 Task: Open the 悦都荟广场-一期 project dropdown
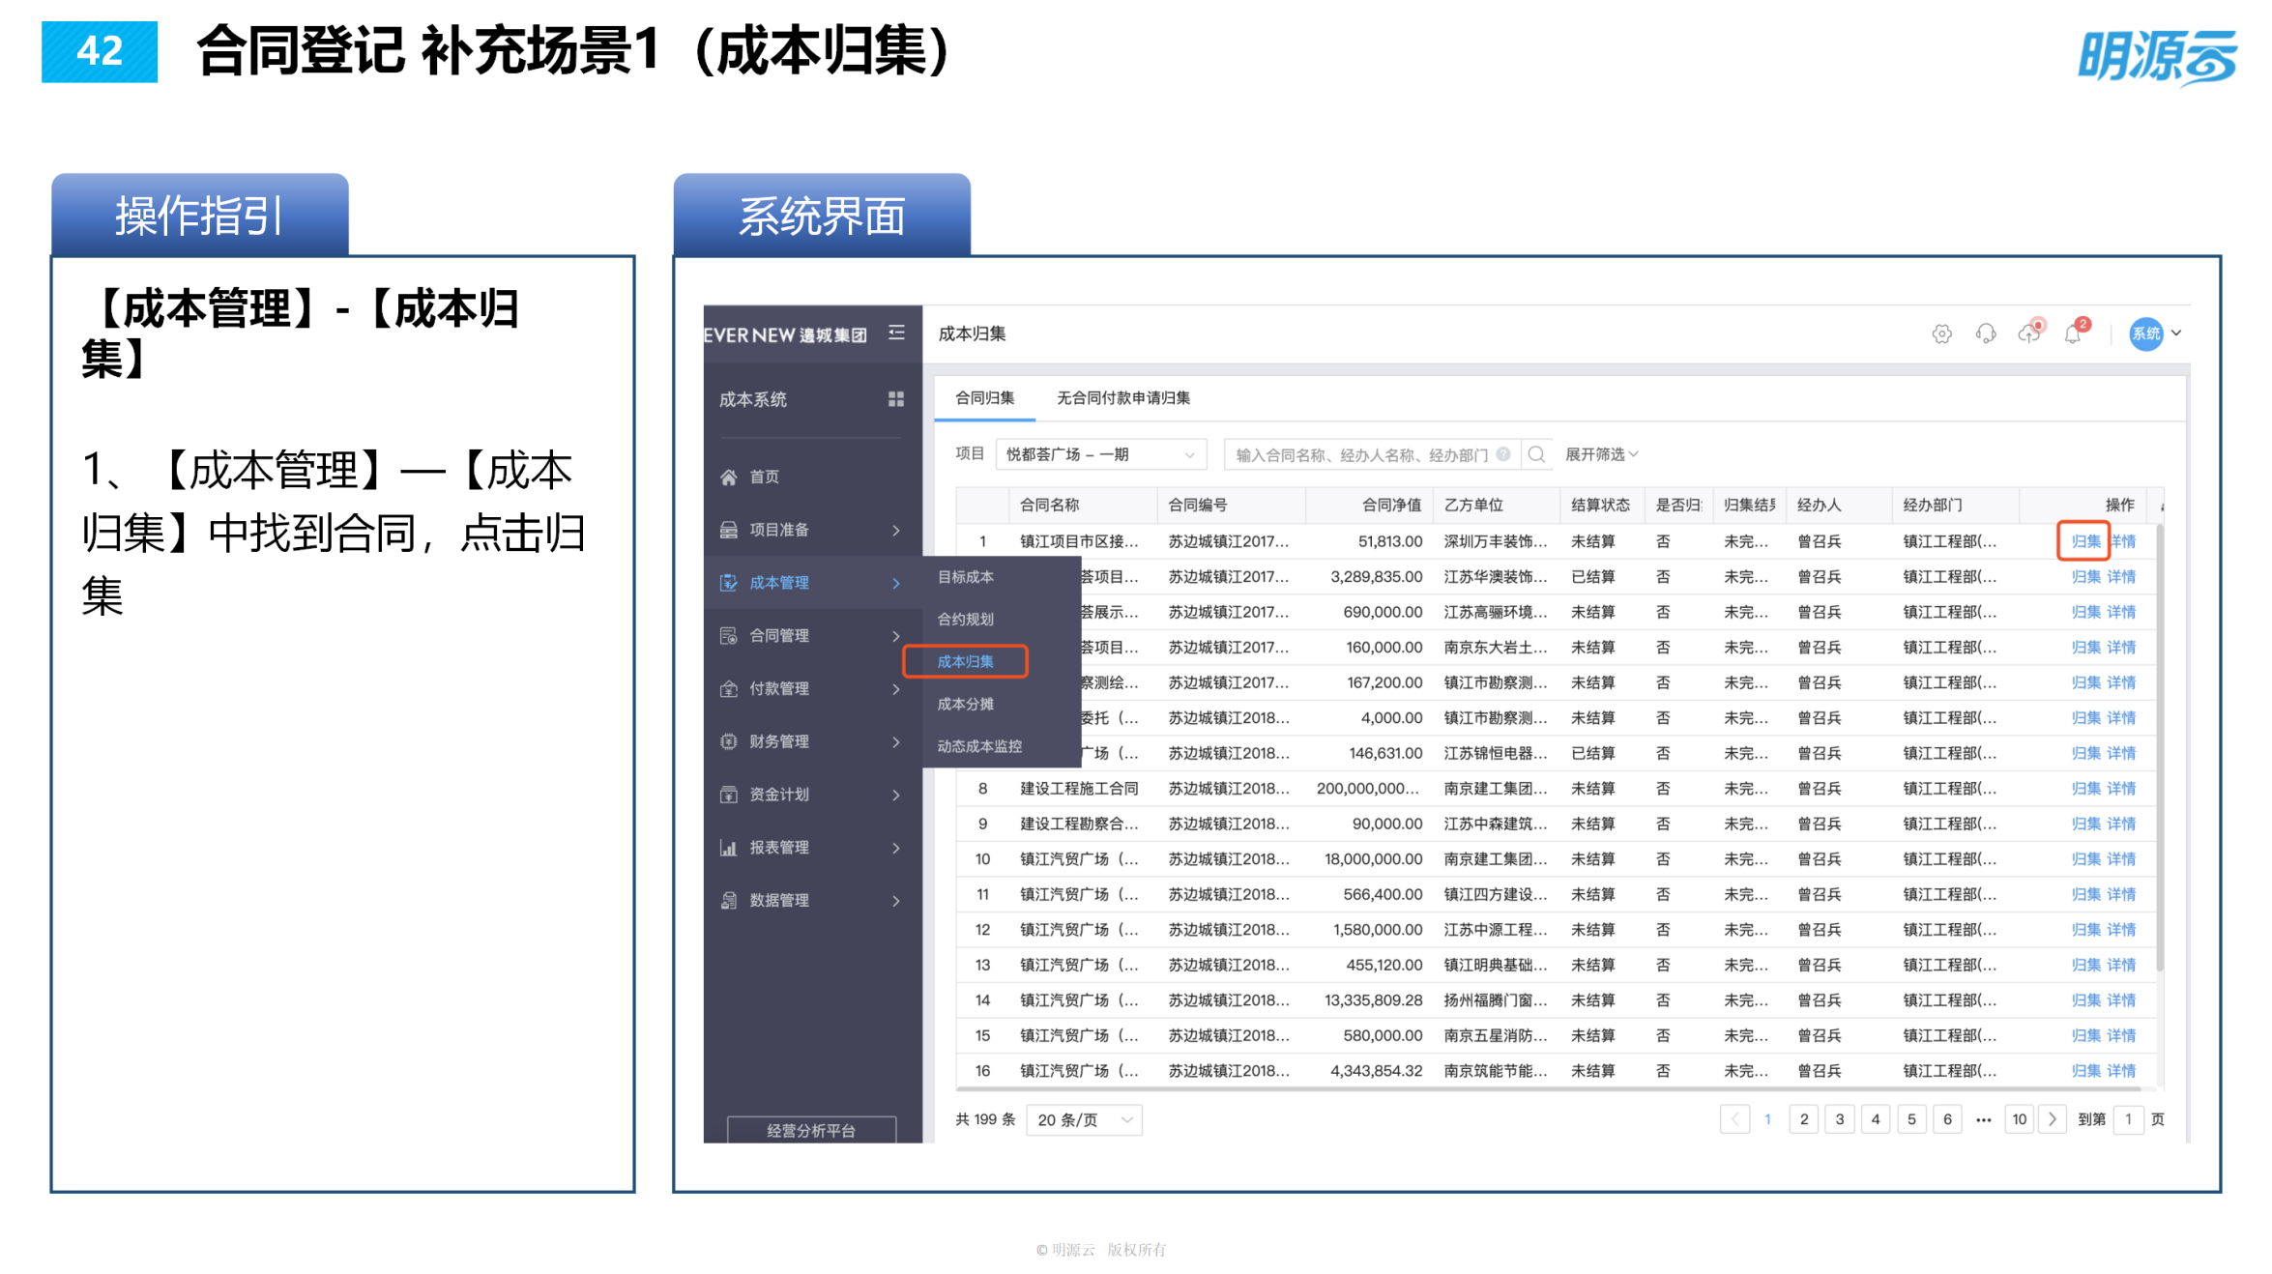[1099, 453]
